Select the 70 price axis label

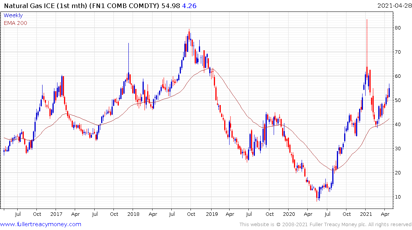pyautogui.click(x=397, y=52)
